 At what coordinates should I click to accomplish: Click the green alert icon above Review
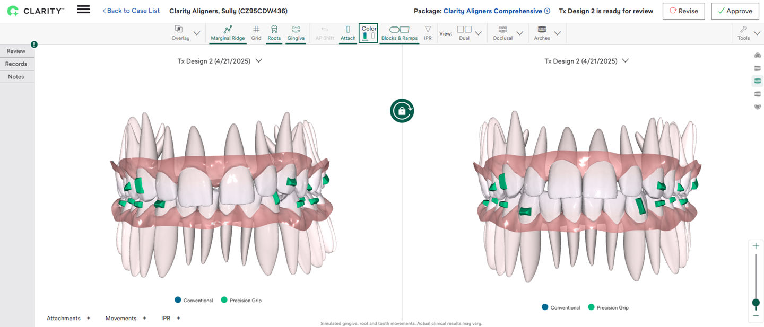pyautogui.click(x=34, y=45)
